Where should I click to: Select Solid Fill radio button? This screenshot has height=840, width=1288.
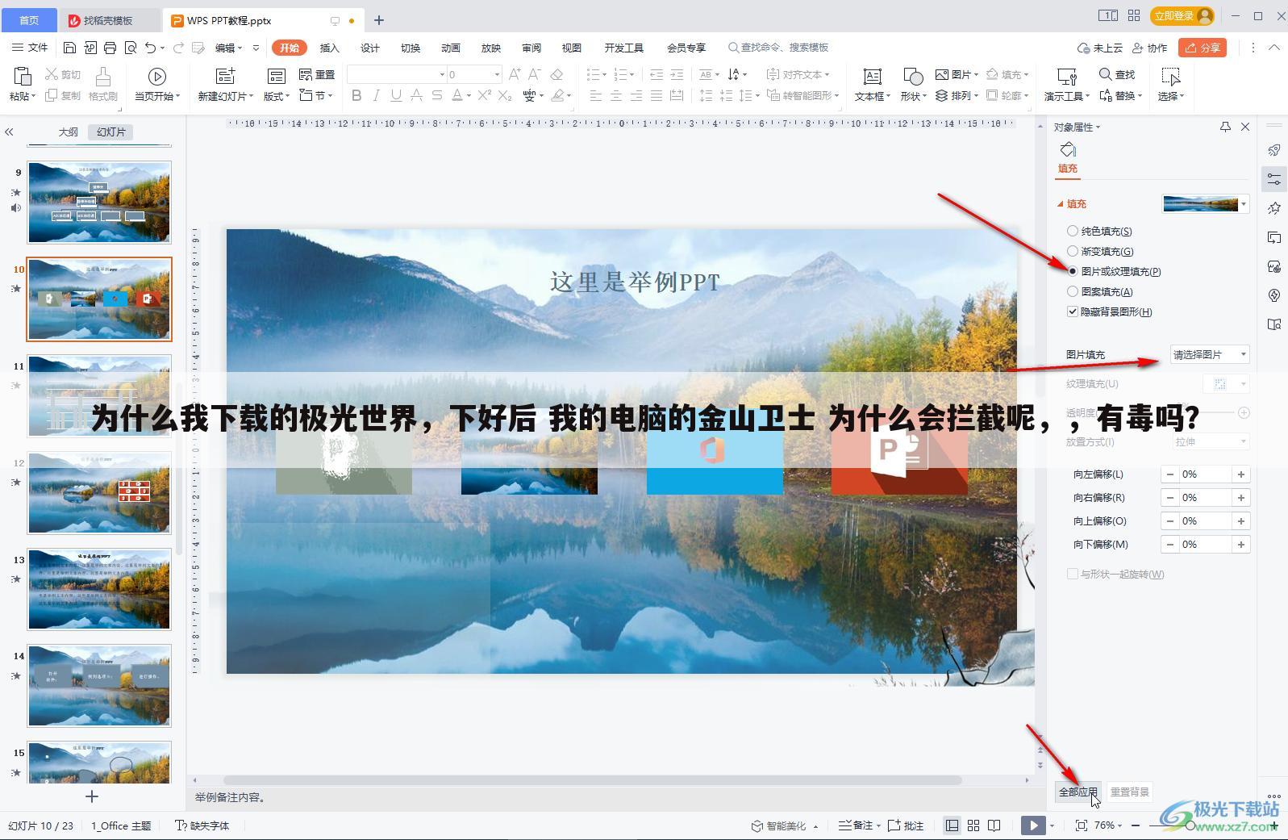1072,231
